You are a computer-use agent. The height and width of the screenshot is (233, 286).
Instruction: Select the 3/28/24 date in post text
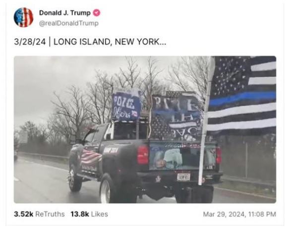(x=30, y=42)
